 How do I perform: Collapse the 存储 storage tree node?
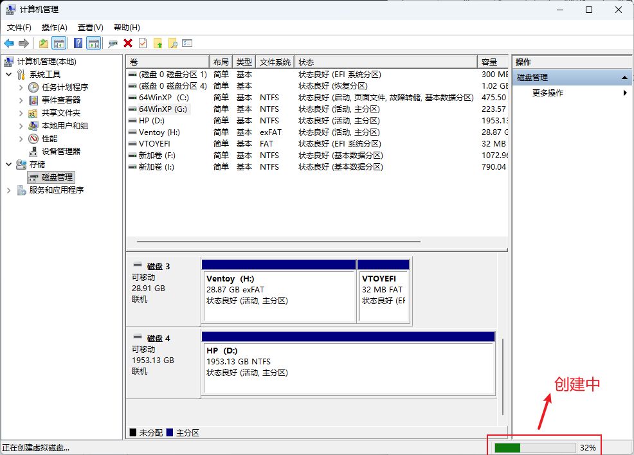tap(8, 165)
